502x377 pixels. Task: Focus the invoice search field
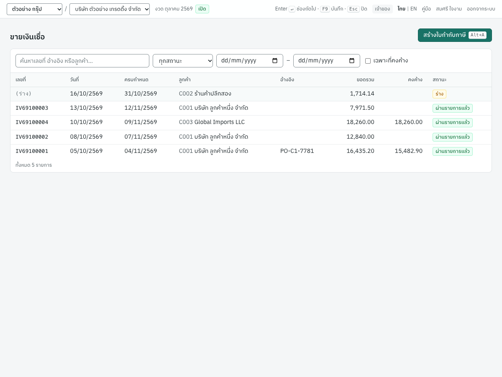[82, 61]
